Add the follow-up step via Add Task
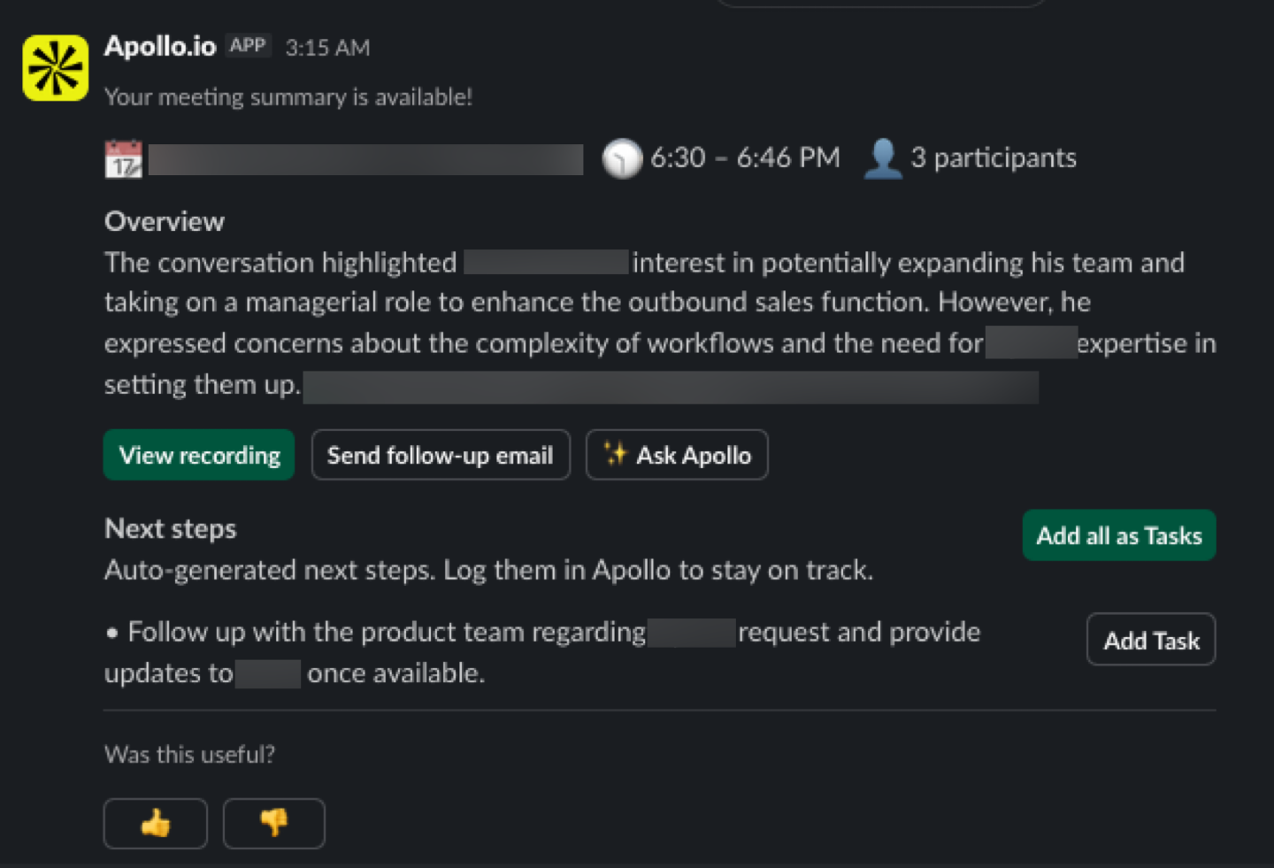The height and width of the screenshot is (868, 1274). pyautogui.click(x=1151, y=640)
